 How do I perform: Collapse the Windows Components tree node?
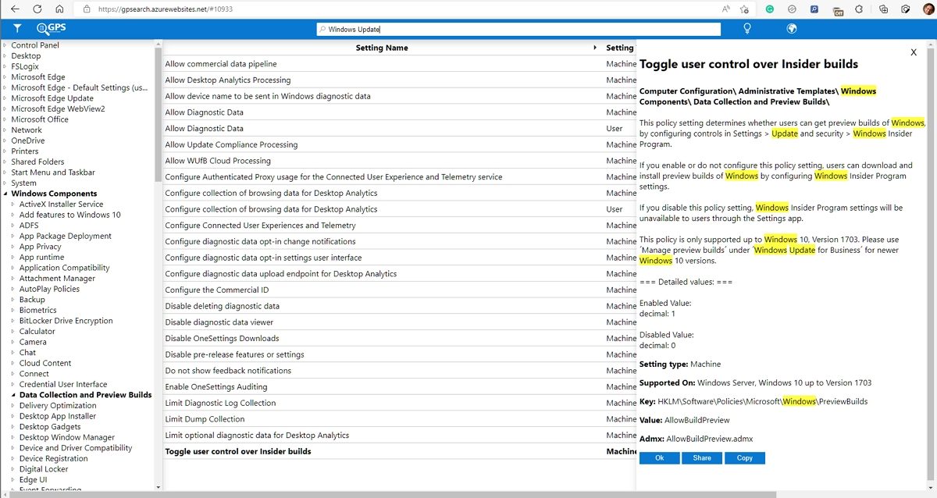[5, 194]
